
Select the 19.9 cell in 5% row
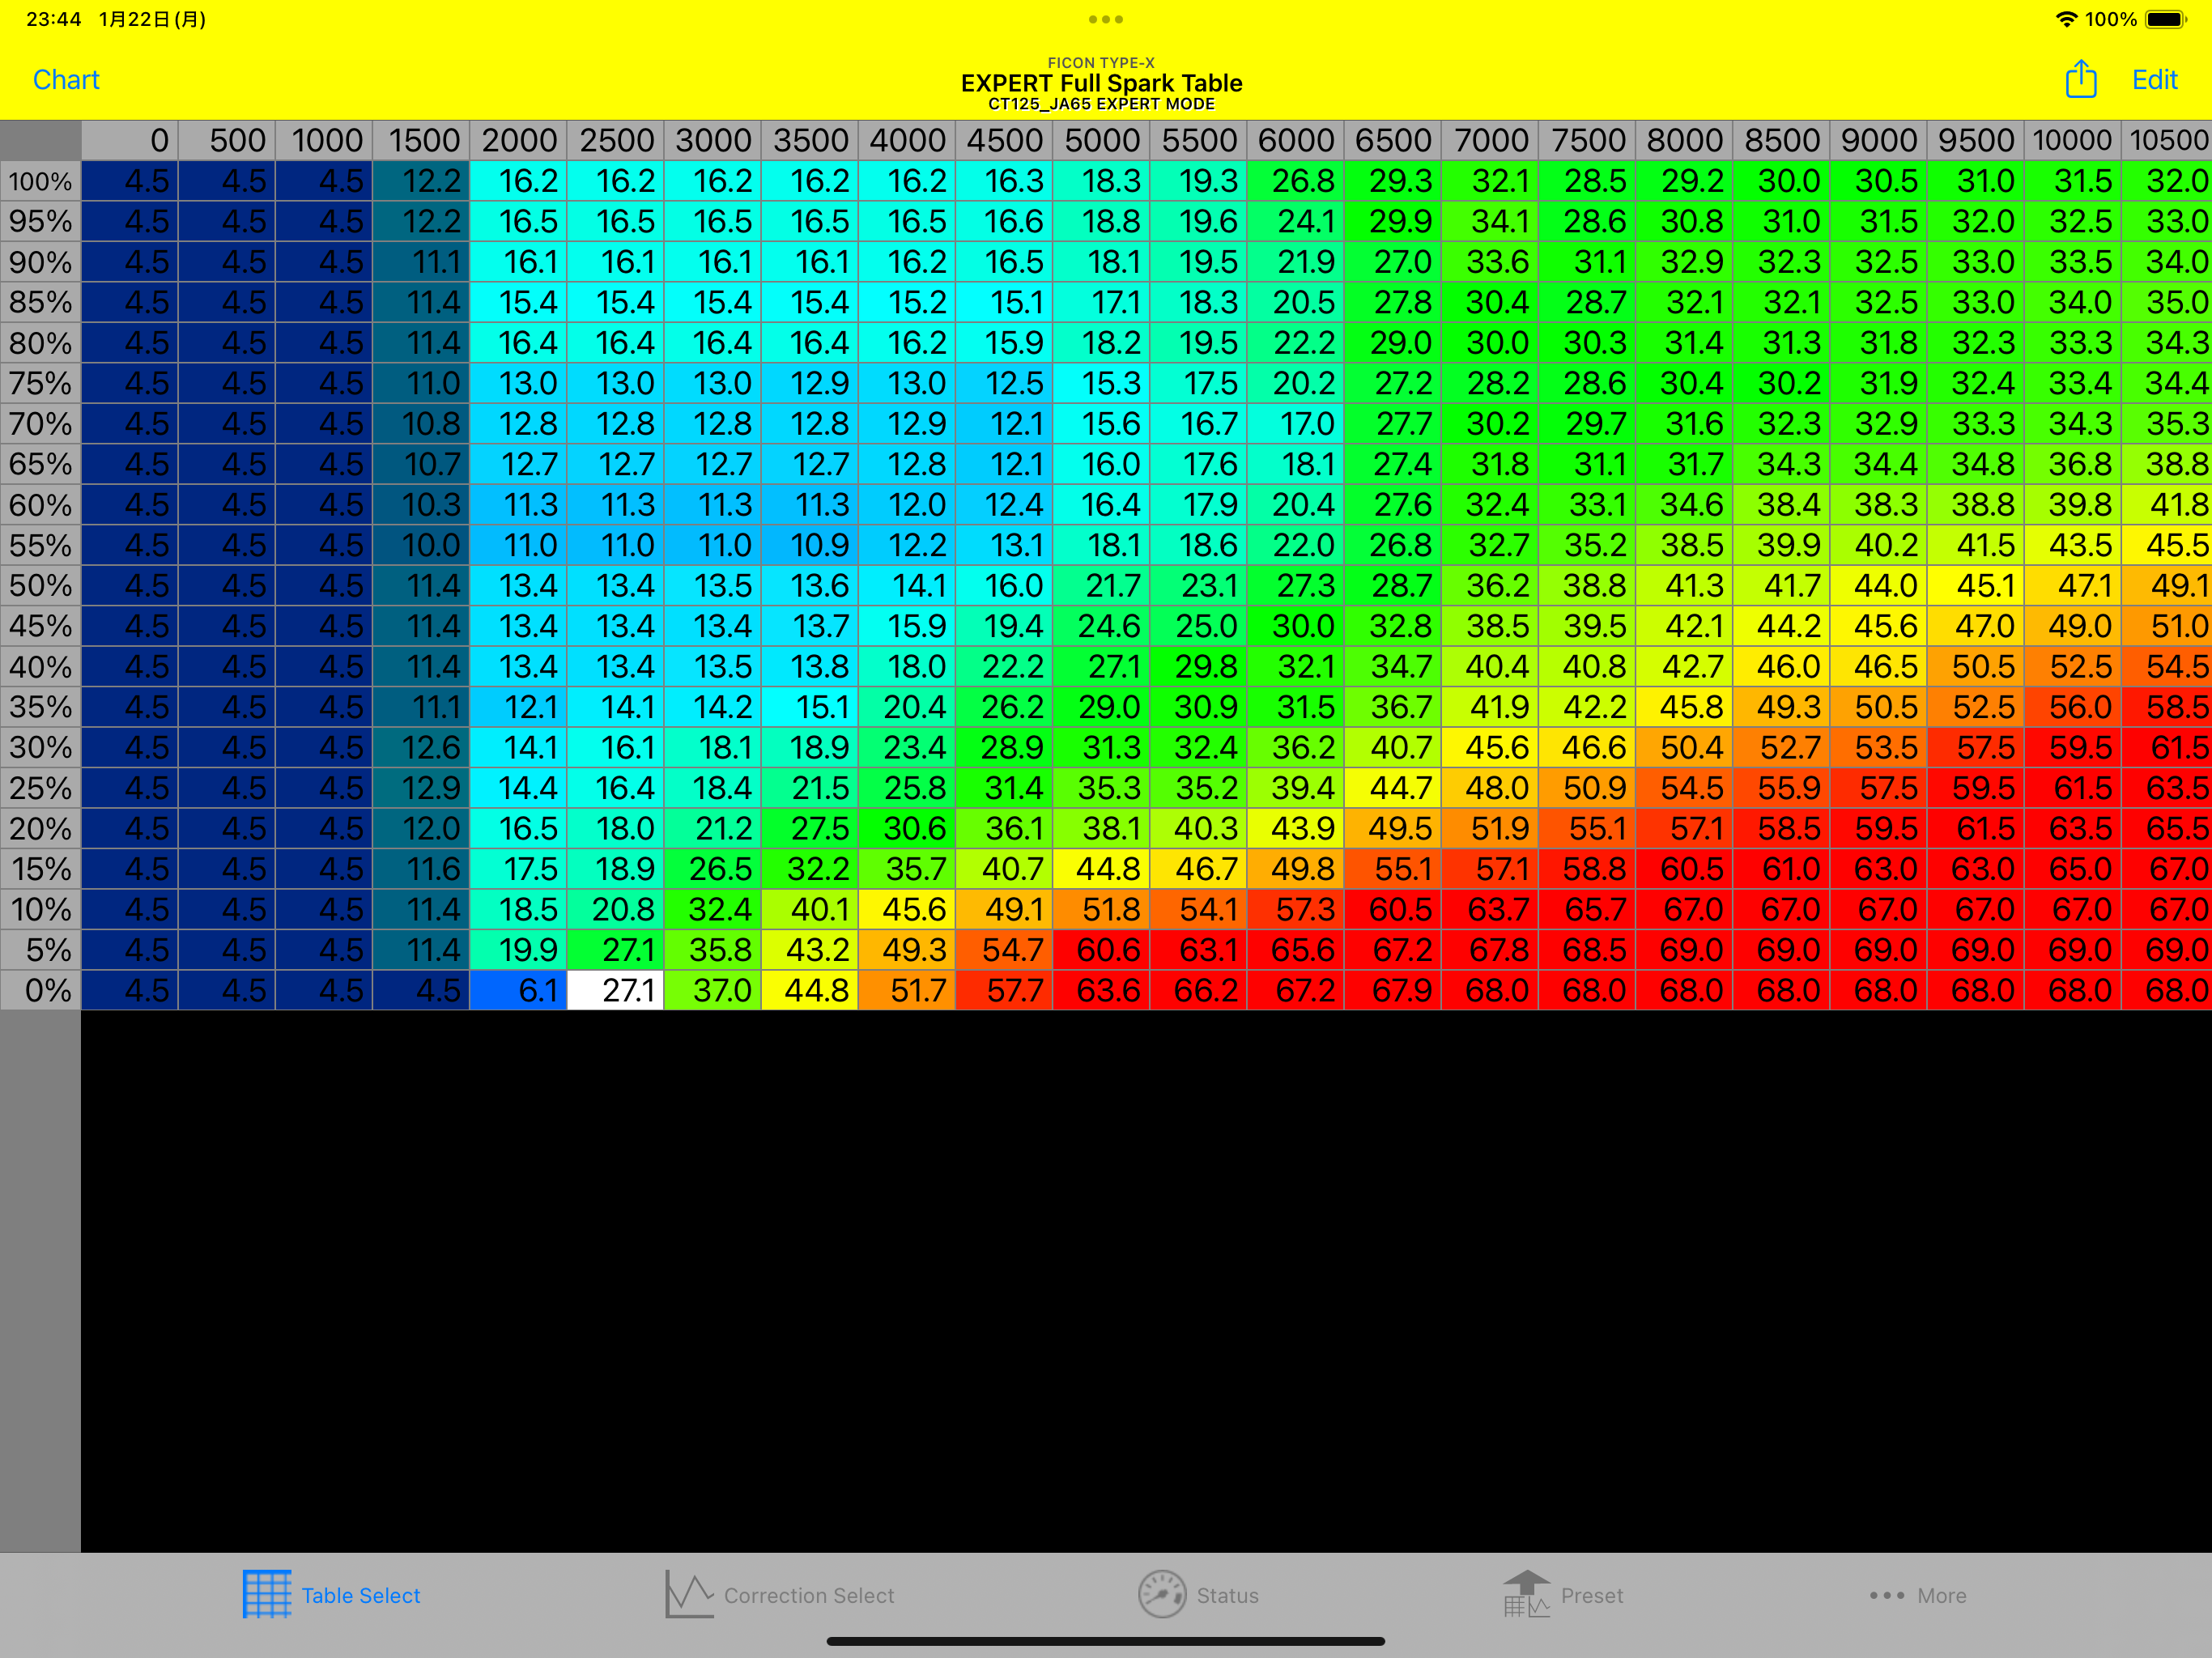(x=519, y=950)
